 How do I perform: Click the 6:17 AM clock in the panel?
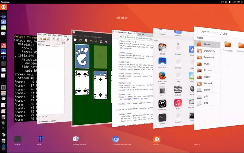click(236, 2)
